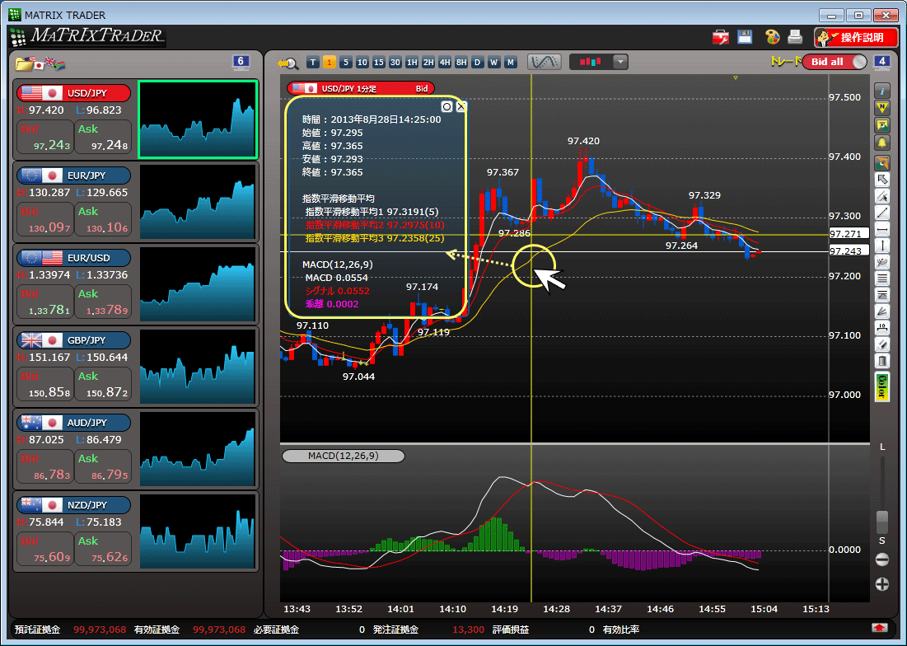Select the arrow pointer tool
Viewport: 907px width, 646px height.
pos(882,180)
